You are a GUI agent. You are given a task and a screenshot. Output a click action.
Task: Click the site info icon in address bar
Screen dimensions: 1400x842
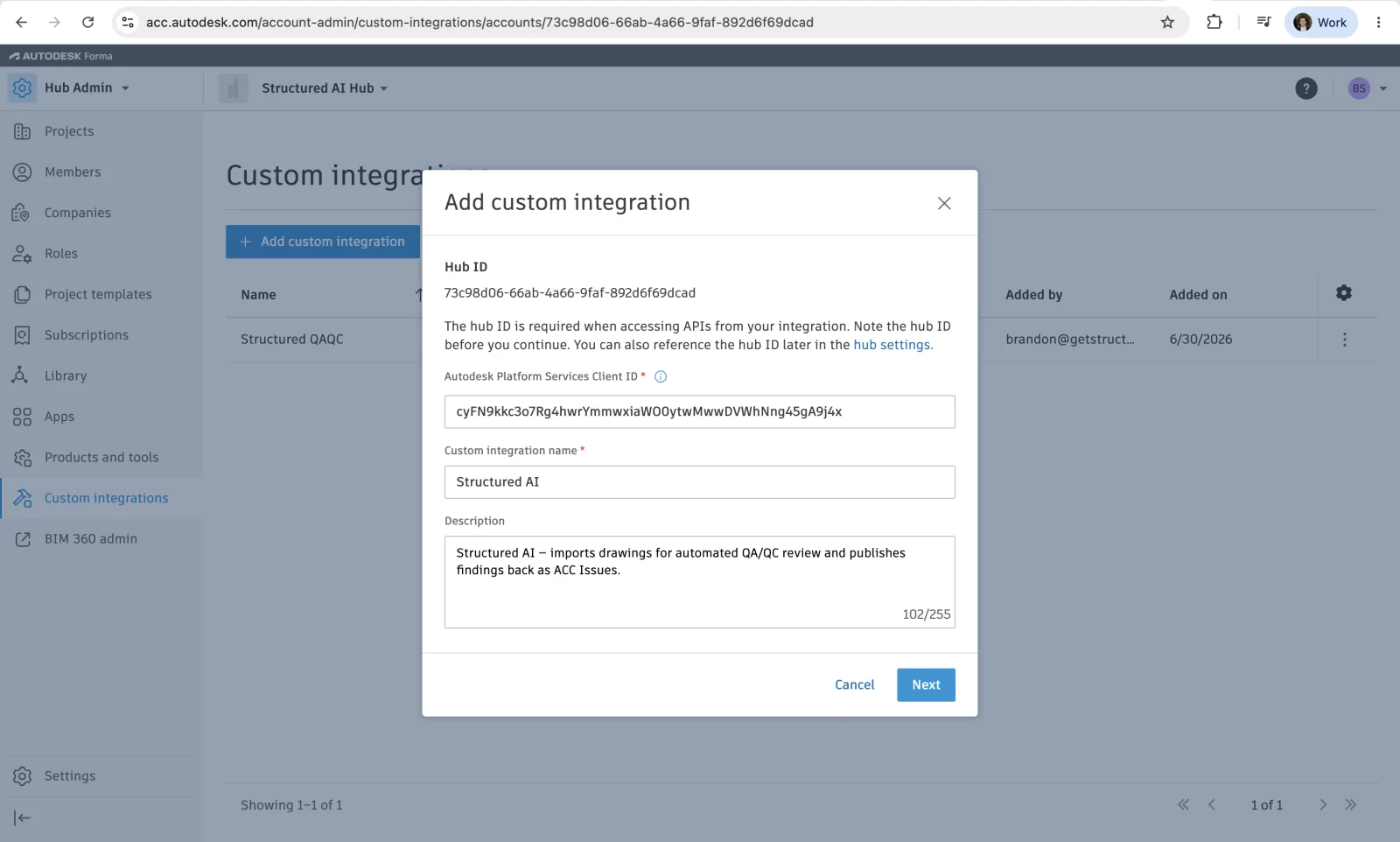pos(128,23)
